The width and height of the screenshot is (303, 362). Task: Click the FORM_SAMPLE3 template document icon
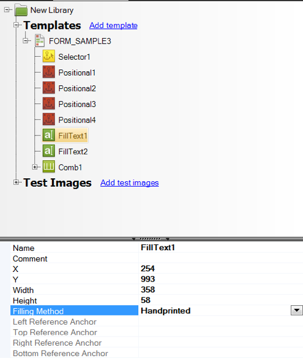click(40, 41)
